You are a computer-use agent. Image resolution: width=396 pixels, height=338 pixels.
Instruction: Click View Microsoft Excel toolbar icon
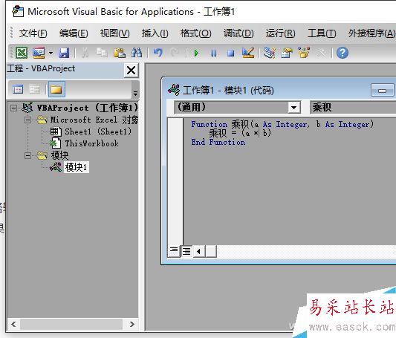(22, 53)
